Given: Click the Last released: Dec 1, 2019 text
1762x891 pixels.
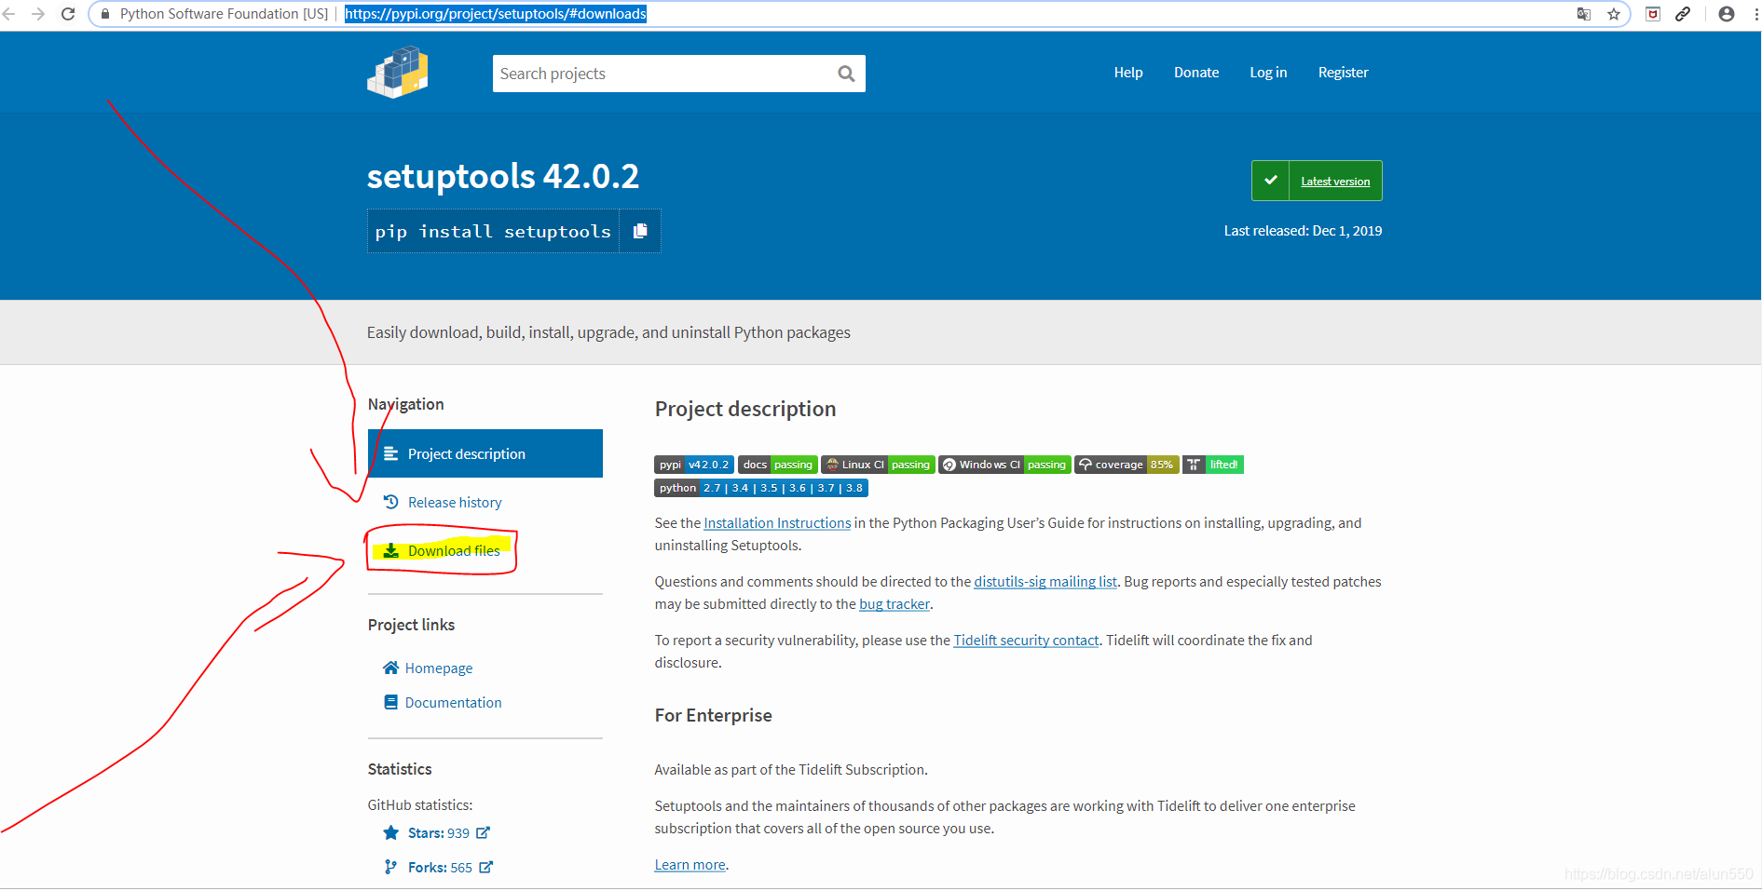Looking at the screenshot, I should click(x=1303, y=231).
